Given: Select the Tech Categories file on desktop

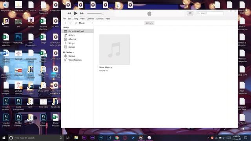Looking at the screenshot, I should 242,88.
